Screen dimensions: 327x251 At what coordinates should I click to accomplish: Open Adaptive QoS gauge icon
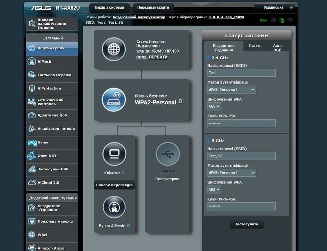(32, 115)
